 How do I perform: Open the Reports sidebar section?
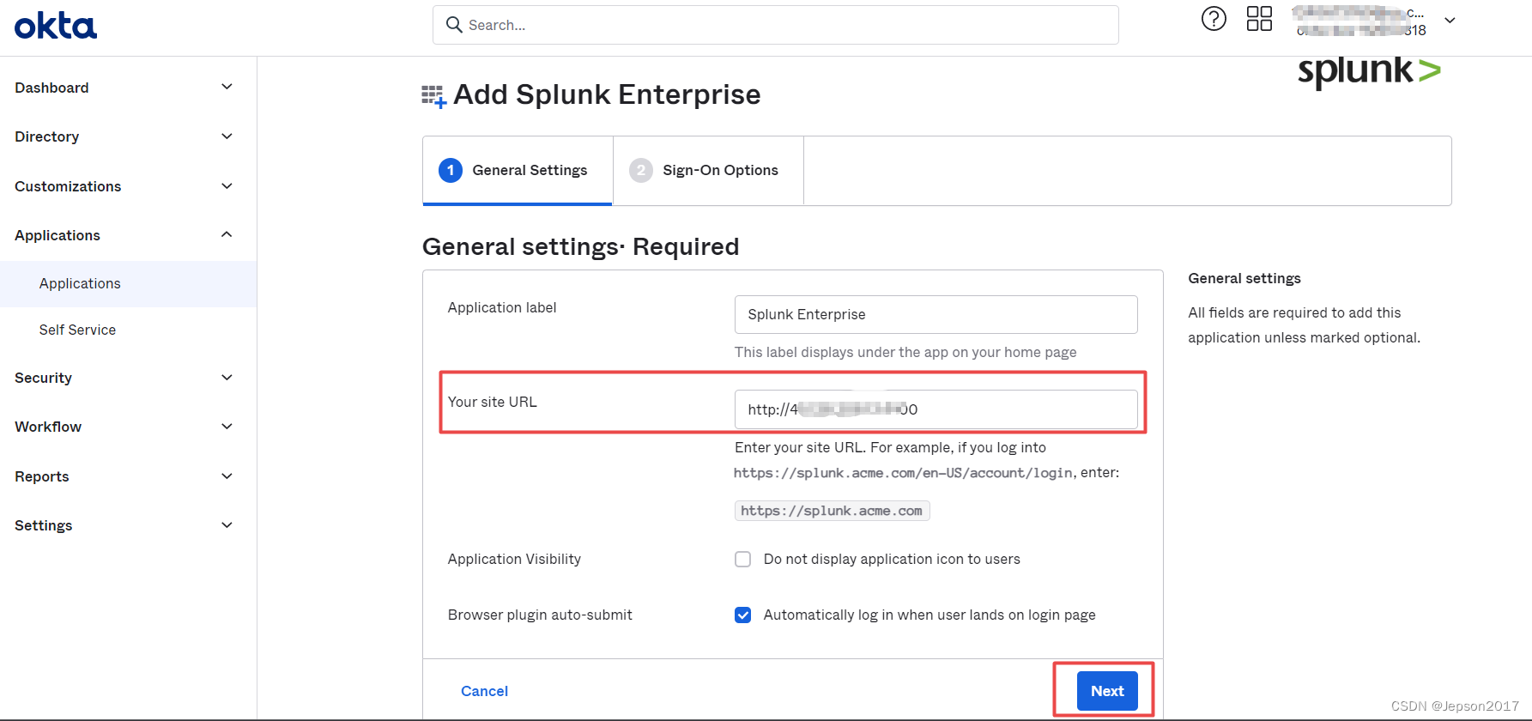point(128,477)
